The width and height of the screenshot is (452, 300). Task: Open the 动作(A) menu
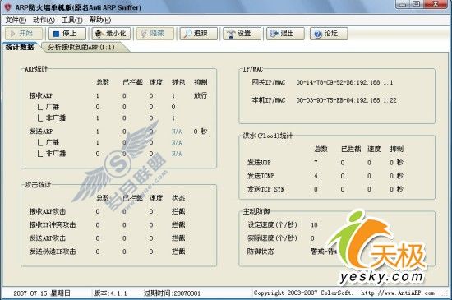(x=44, y=20)
